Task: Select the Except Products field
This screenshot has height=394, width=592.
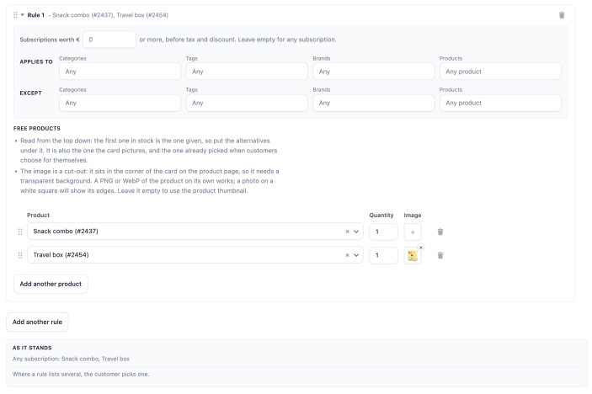Action: tap(500, 103)
